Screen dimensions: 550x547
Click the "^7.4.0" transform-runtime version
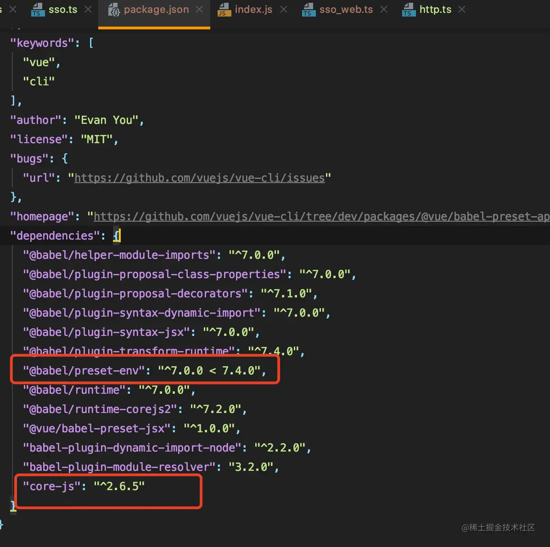tap(273, 351)
